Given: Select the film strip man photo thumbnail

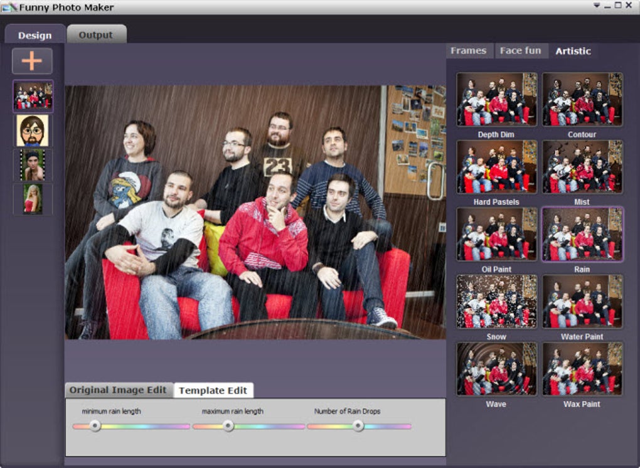Looking at the screenshot, I should pyautogui.click(x=33, y=165).
